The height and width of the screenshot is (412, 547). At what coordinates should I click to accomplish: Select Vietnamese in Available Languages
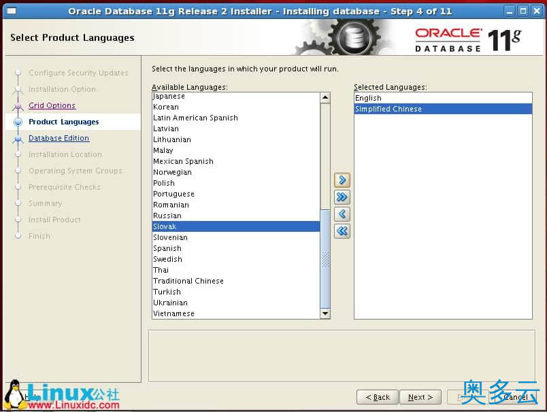(236, 313)
